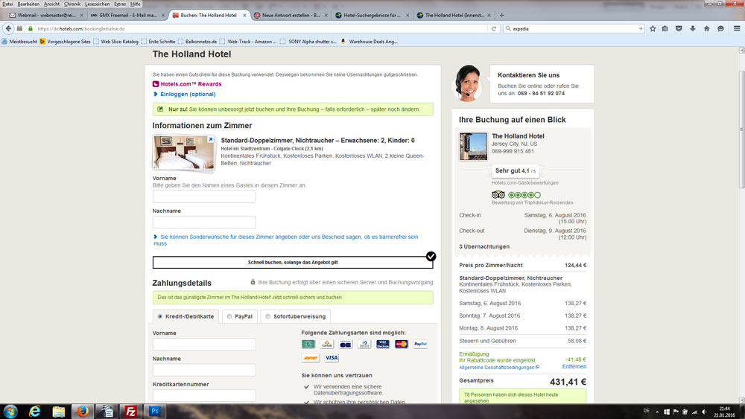Click the Firefox reload page icon
Screen dimensions: 745x419
[x=494, y=28]
